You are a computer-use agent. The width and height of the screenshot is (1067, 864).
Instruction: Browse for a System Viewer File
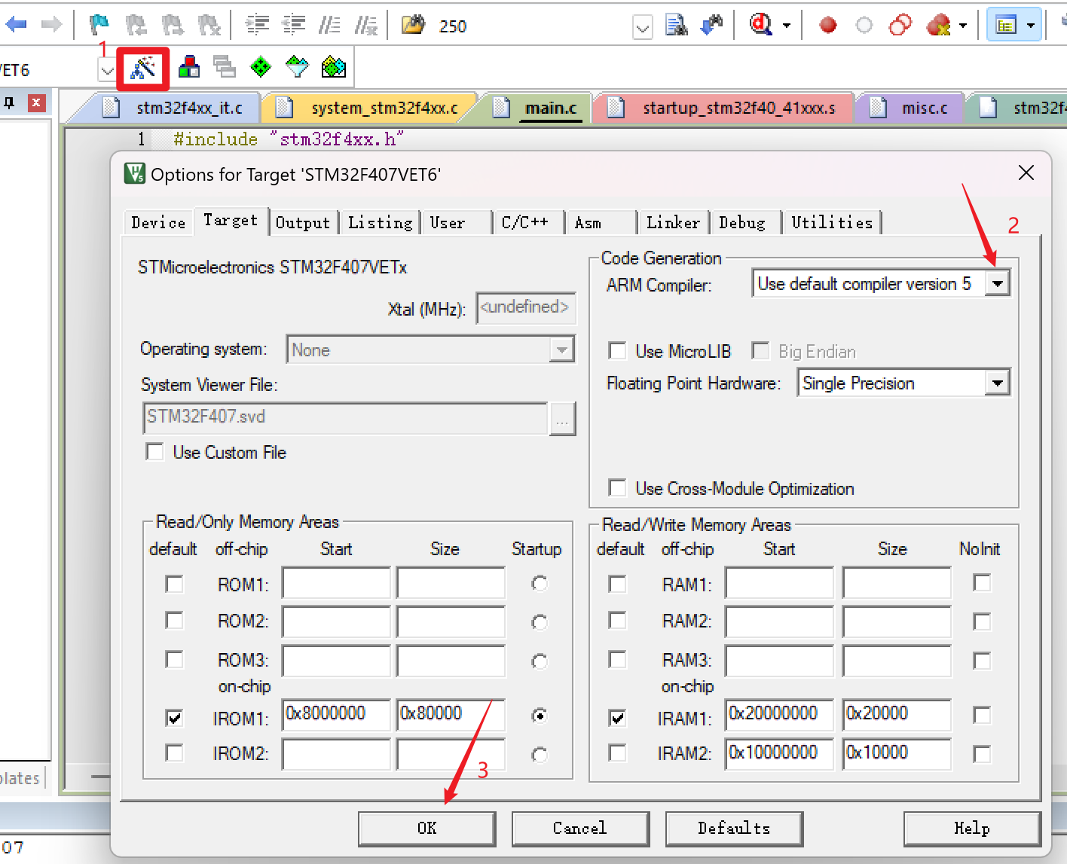[562, 419]
